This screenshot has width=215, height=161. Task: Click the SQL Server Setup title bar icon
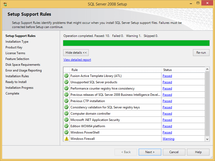[5, 4]
